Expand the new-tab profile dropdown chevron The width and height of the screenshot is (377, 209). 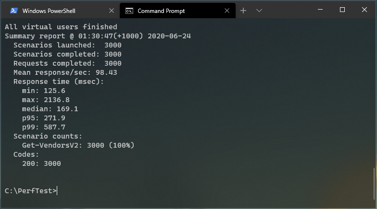coord(259,11)
